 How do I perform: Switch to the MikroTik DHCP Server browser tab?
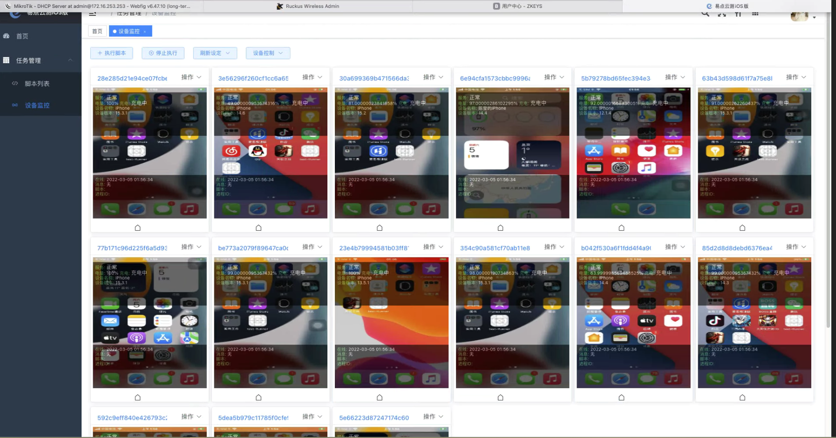tap(102, 6)
